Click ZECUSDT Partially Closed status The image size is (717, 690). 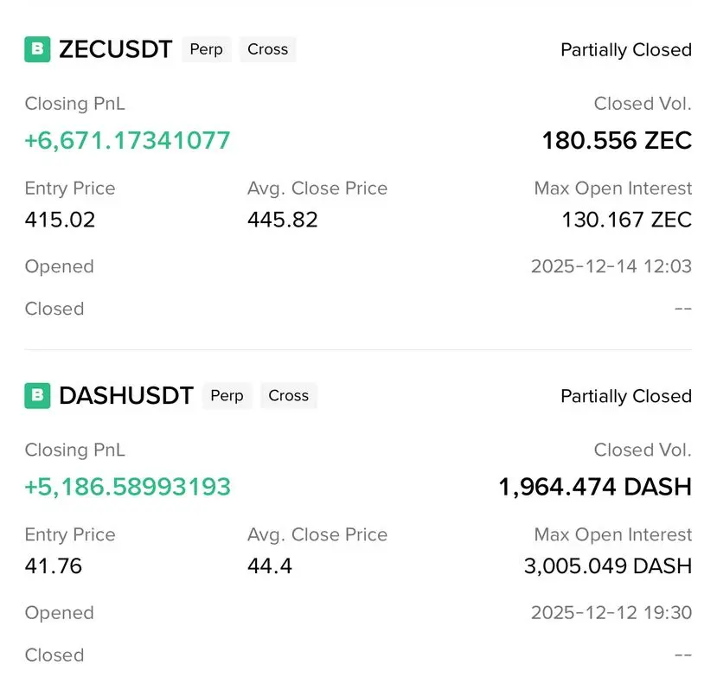pos(625,50)
